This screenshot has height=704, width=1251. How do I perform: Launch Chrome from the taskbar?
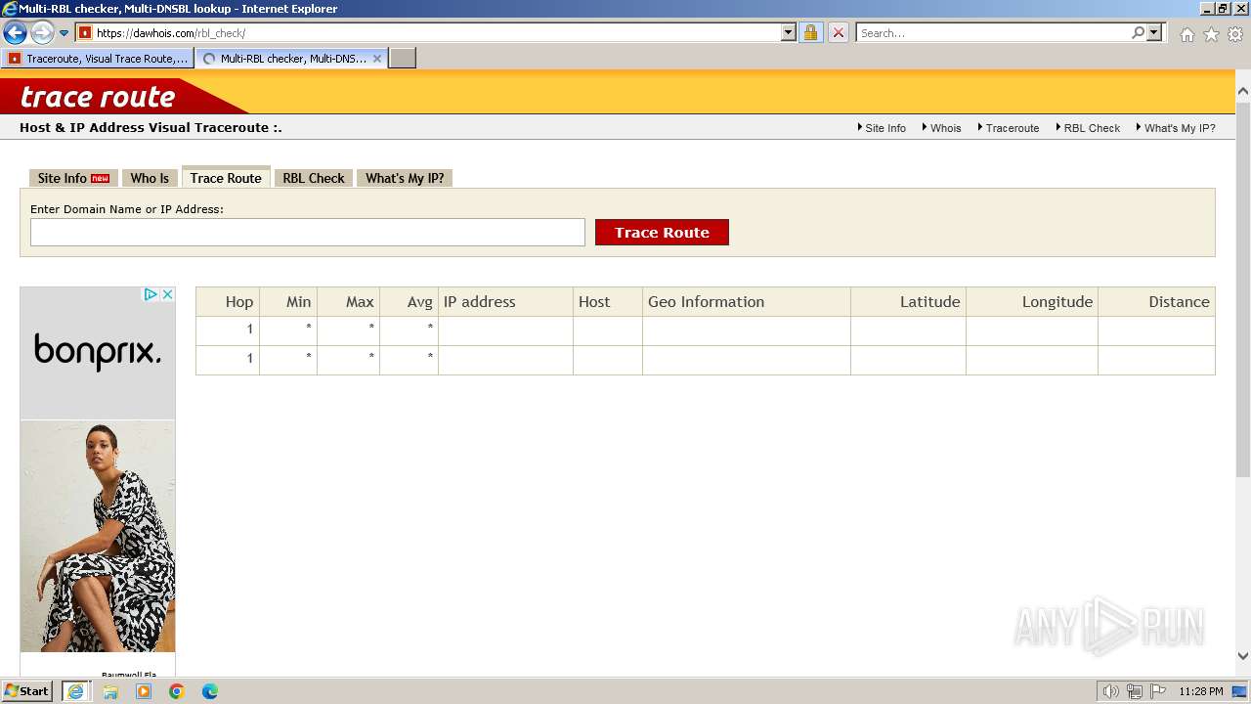[x=177, y=691]
